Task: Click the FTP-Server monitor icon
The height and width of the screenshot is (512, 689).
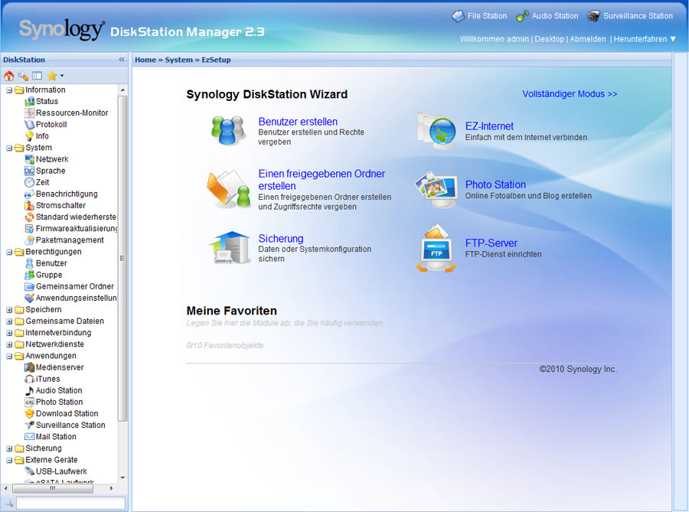Action: click(436, 249)
